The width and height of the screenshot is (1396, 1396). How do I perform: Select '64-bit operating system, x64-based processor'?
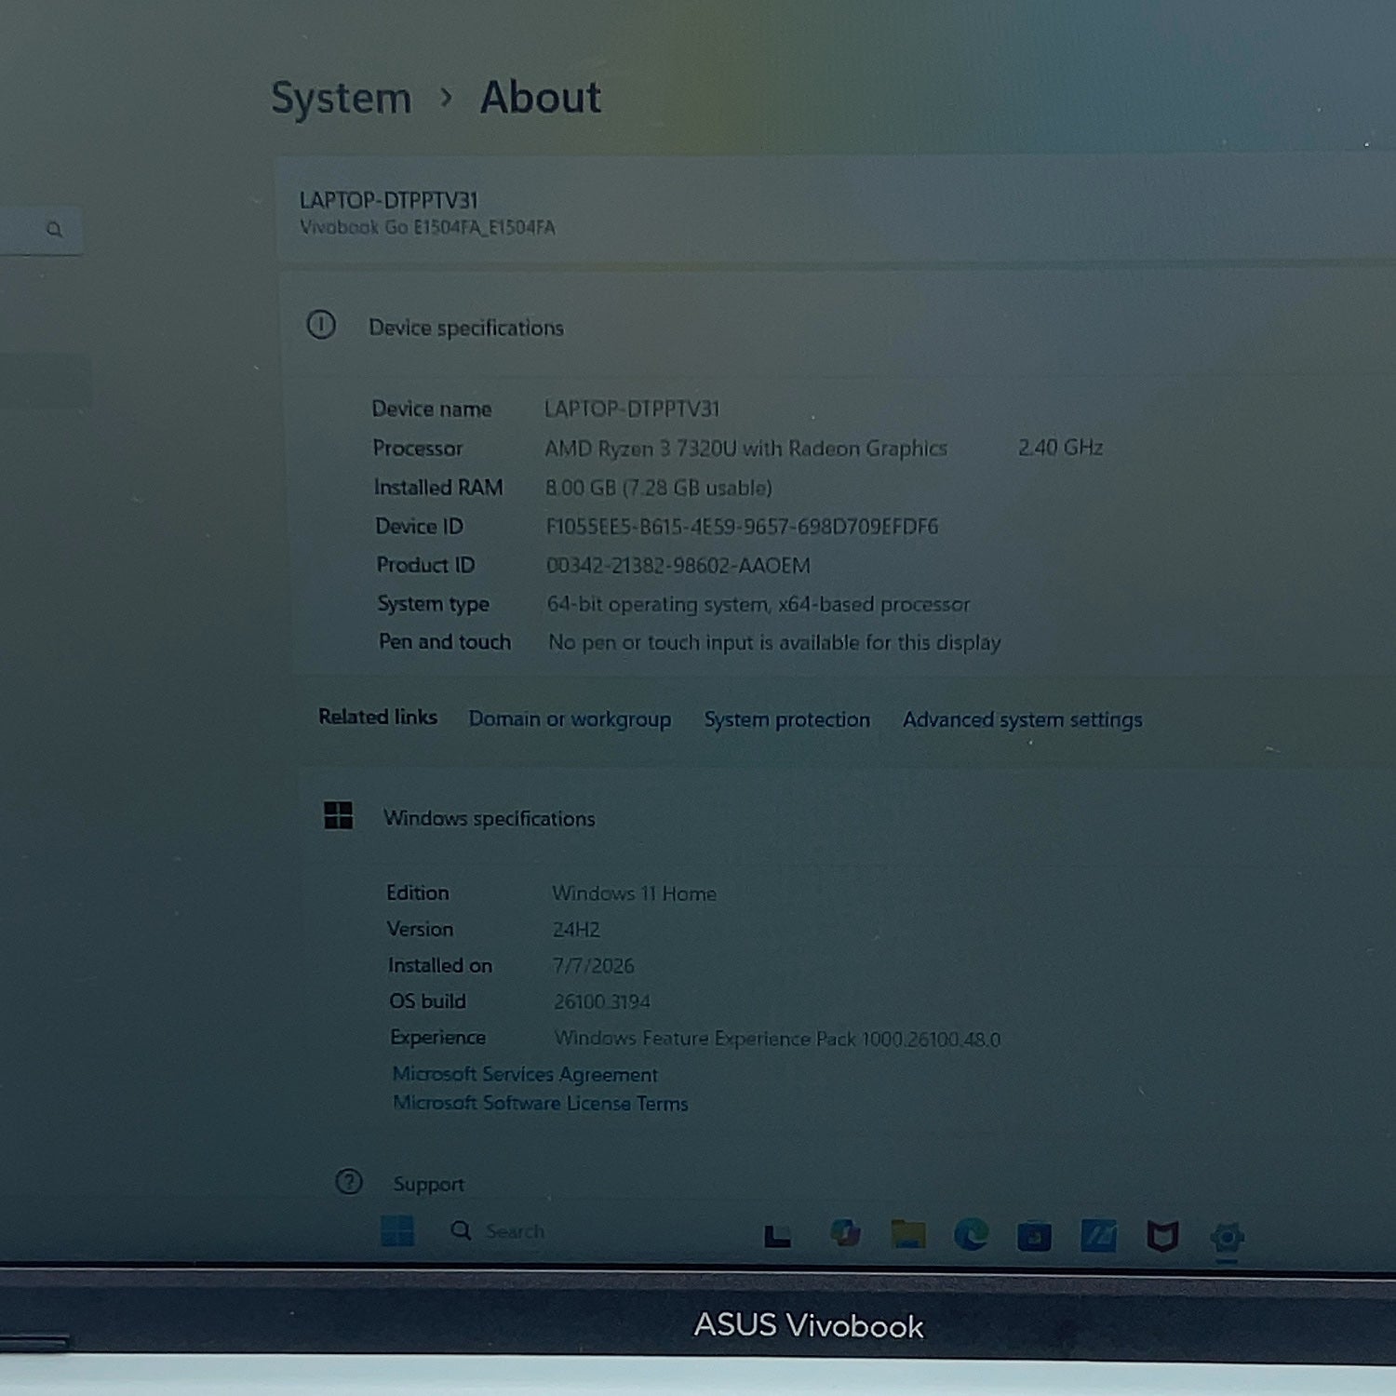click(758, 605)
